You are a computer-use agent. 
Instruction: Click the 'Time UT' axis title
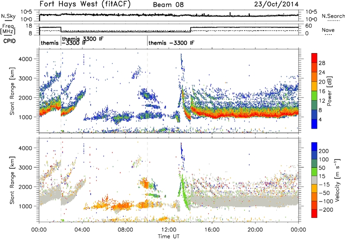(169, 236)
